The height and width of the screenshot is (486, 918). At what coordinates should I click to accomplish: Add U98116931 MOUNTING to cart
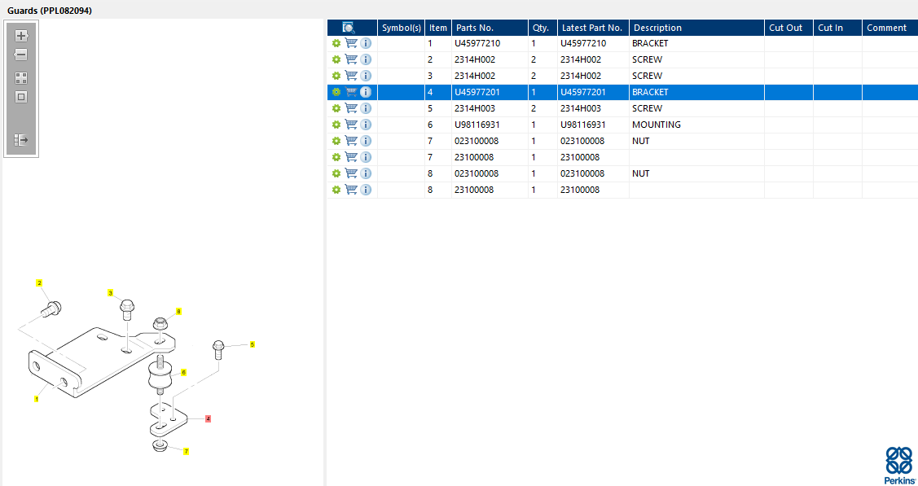(351, 125)
